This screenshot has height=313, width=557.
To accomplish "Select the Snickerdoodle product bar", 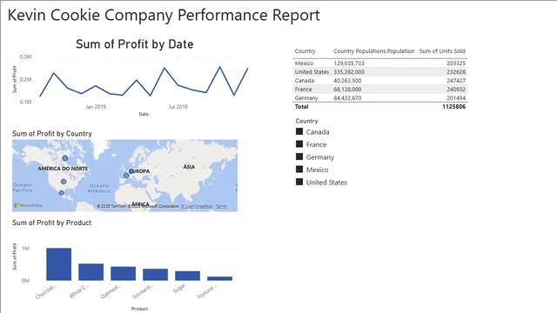I will (x=155, y=275).
